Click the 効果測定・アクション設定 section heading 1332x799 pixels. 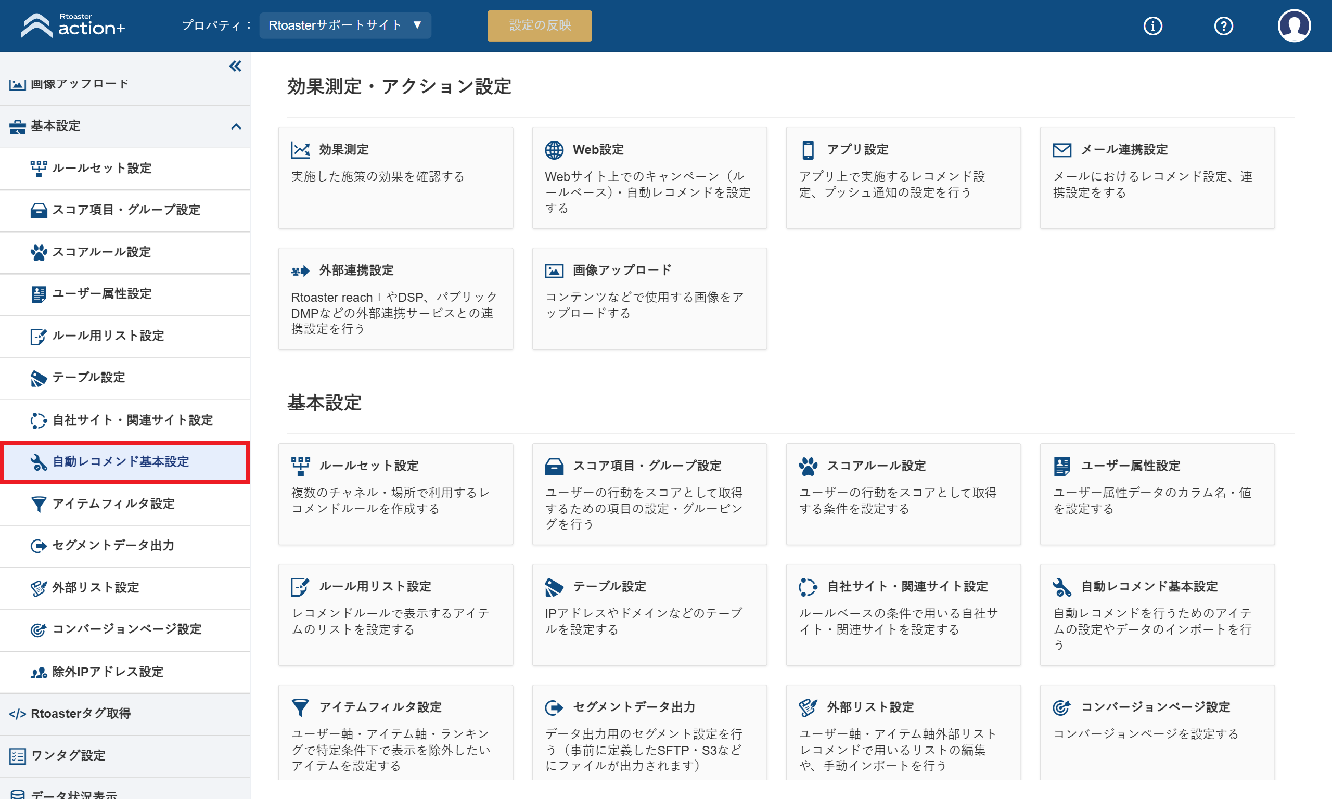[399, 87]
